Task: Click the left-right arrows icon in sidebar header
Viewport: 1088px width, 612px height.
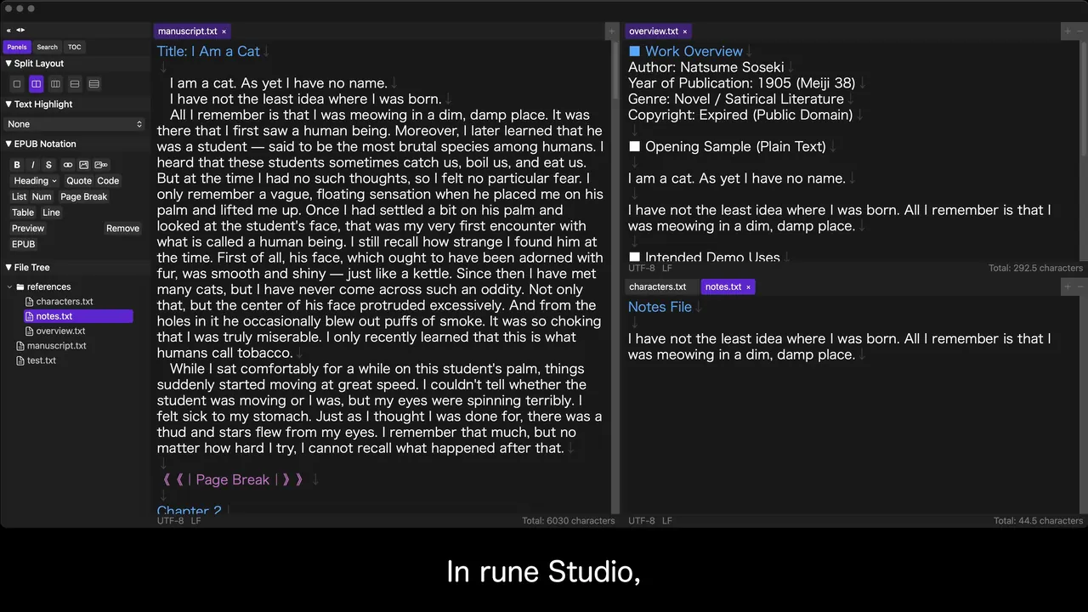Action: 20,31
